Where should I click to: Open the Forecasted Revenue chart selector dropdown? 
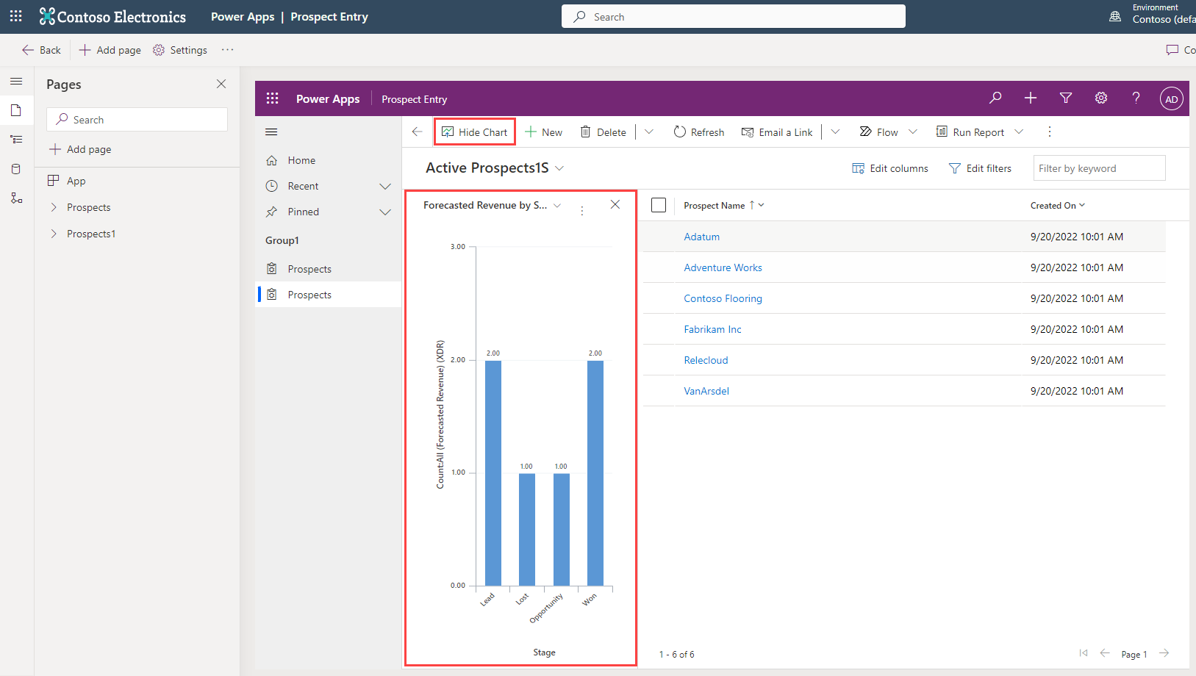[557, 205]
